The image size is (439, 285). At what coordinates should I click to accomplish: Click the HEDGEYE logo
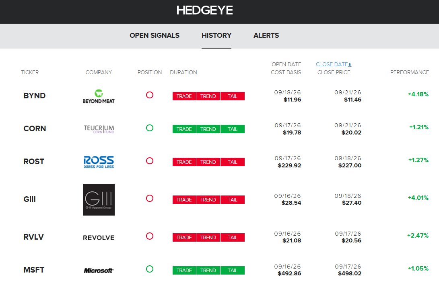204,10
